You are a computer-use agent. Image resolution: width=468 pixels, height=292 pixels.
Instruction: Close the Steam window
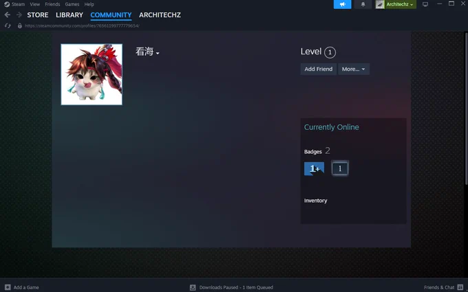coord(463,4)
